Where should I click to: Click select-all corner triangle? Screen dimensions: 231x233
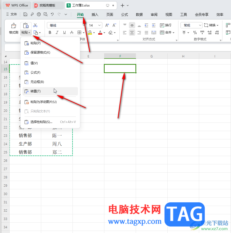pos(6,56)
